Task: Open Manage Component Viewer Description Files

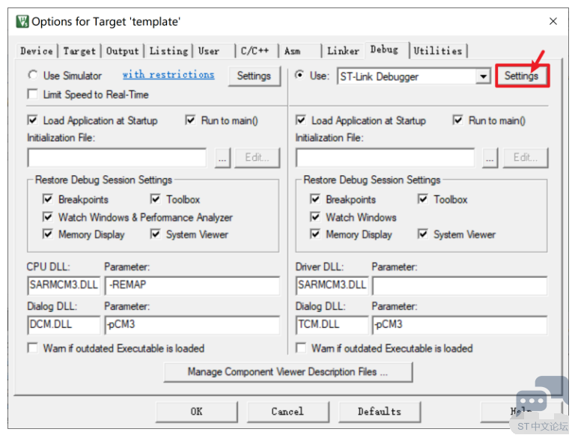Action: point(287,372)
